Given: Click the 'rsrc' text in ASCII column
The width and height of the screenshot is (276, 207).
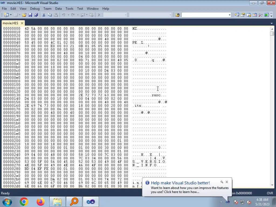Looking at the screenshot, I should pos(156,95).
